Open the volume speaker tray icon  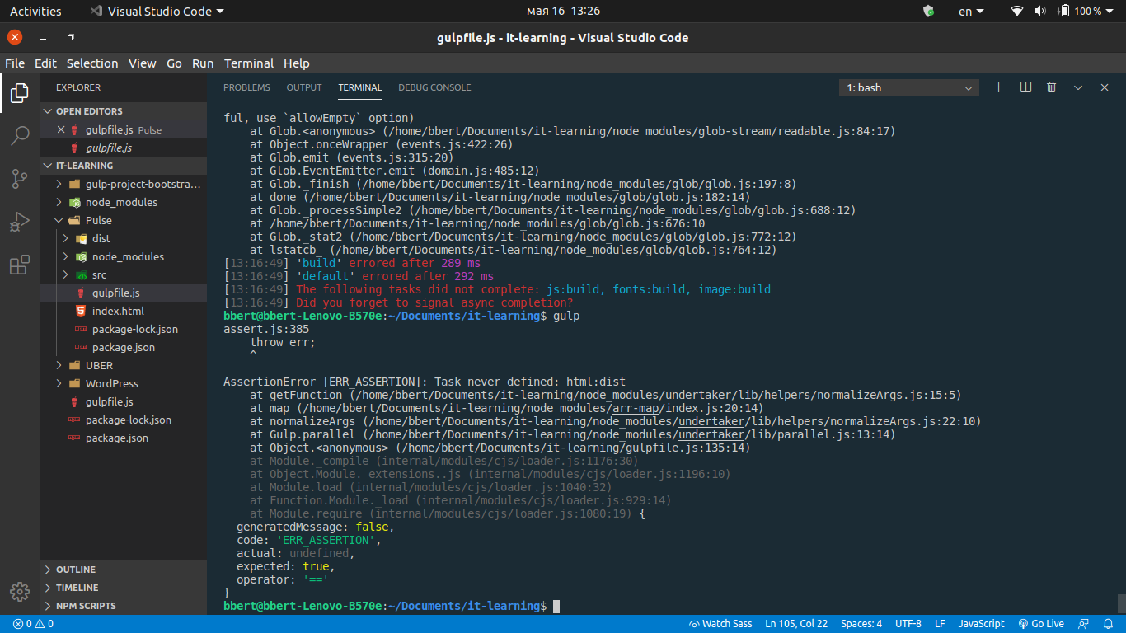(1039, 11)
